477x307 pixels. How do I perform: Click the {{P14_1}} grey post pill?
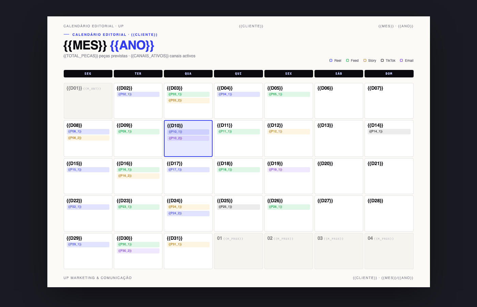[x=389, y=132]
